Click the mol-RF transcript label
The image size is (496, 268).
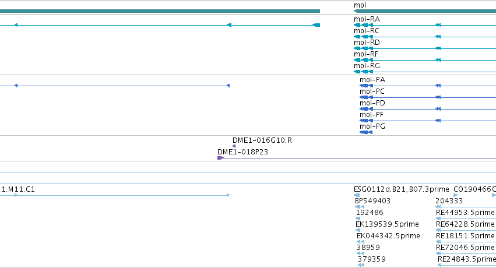(x=365, y=54)
